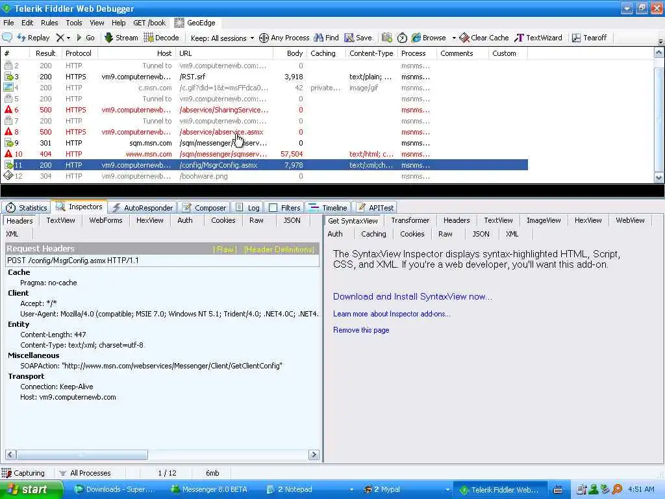The image size is (665, 499).
Task: Select session 8 /abservice/abservice.asmx row
Action: [266, 132]
